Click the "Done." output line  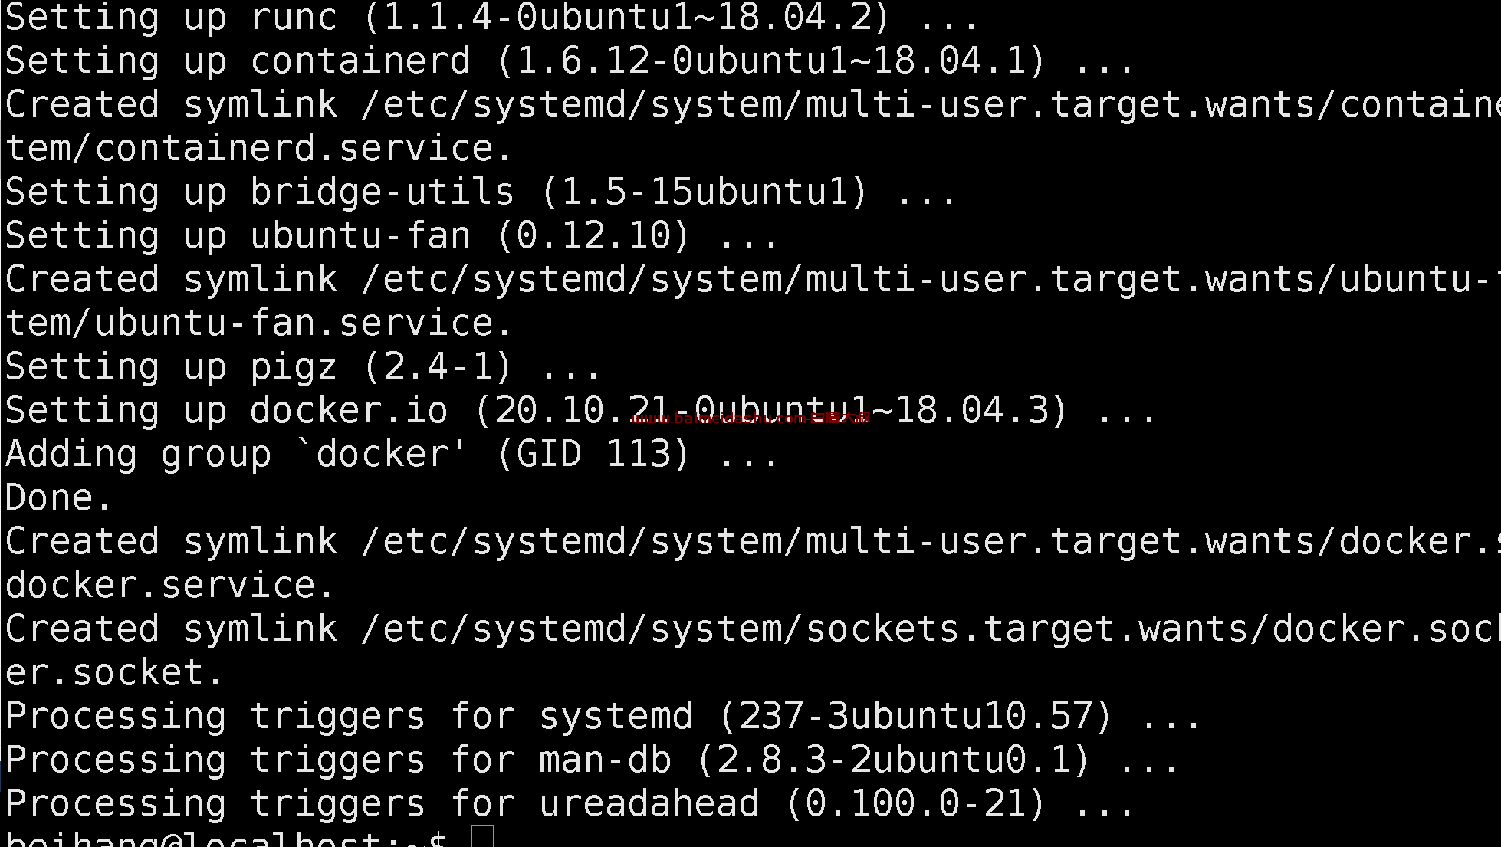59,497
